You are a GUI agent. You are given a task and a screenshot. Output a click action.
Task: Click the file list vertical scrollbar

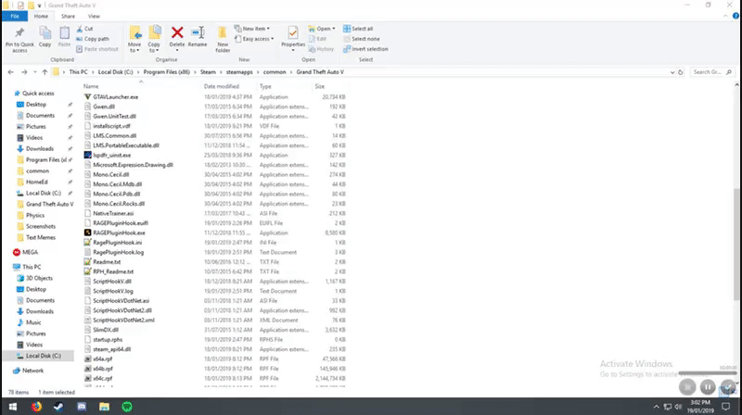click(x=736, y=244)
